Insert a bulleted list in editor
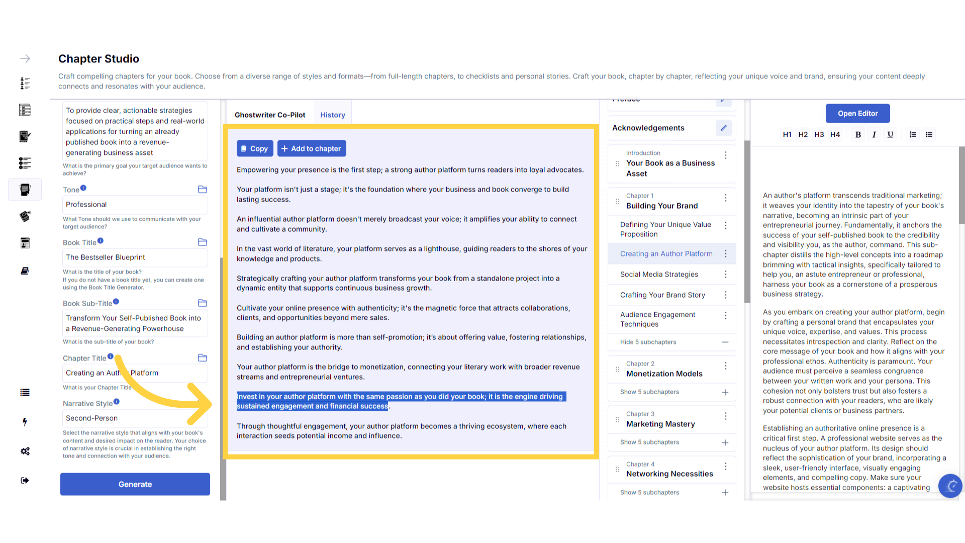The width and height of the screenshot is (965, 543). 929,135
